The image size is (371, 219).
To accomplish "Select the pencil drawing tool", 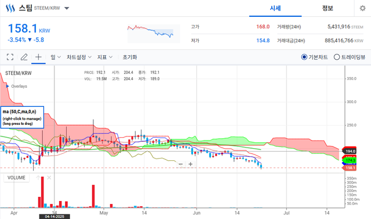I will point(24,57).
